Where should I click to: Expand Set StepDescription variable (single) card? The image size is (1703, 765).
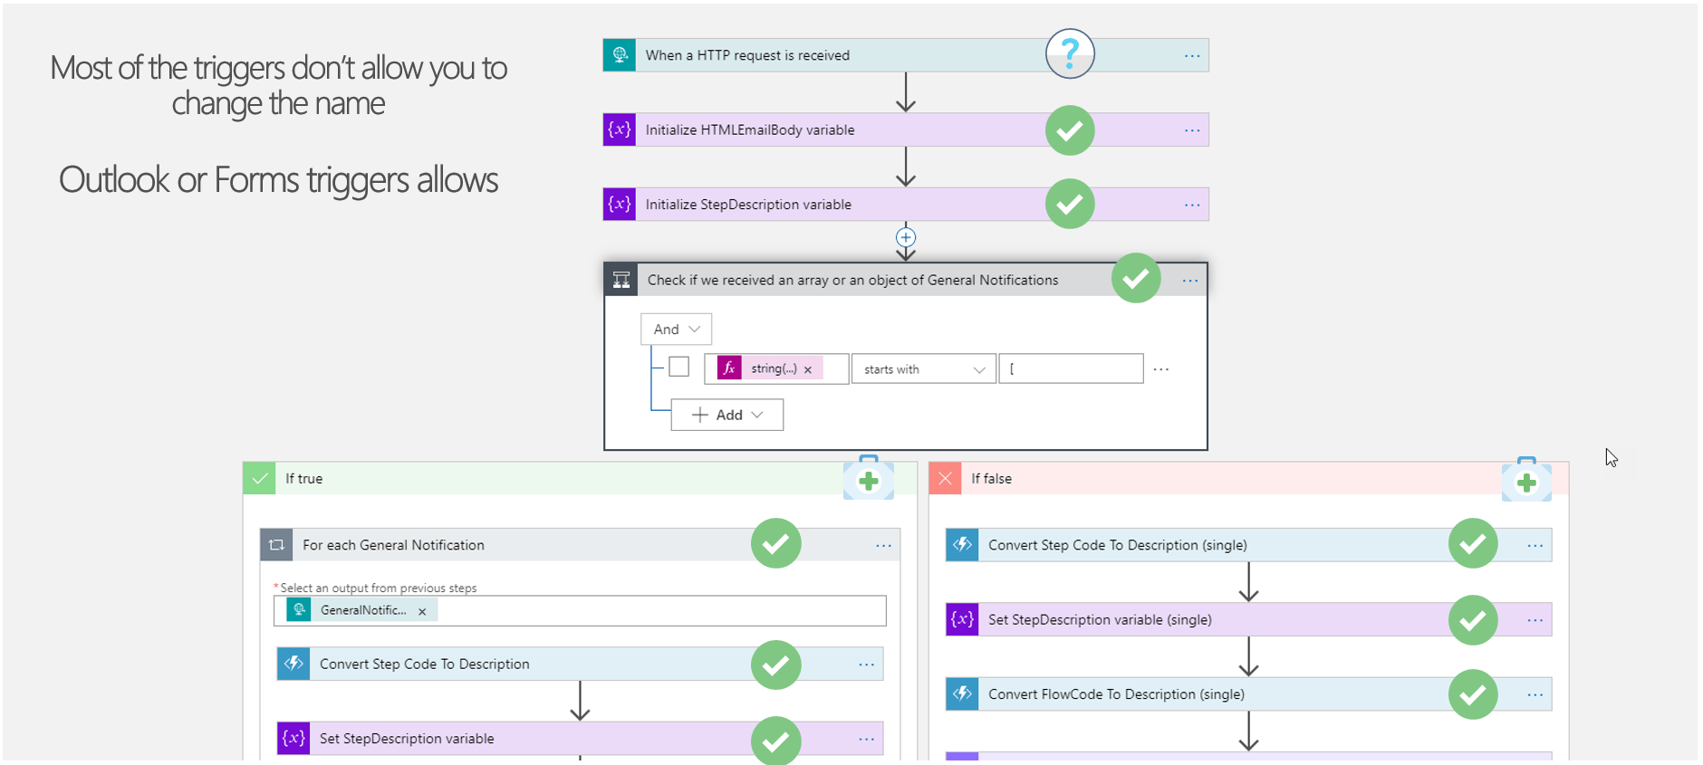pos(1248,619)
